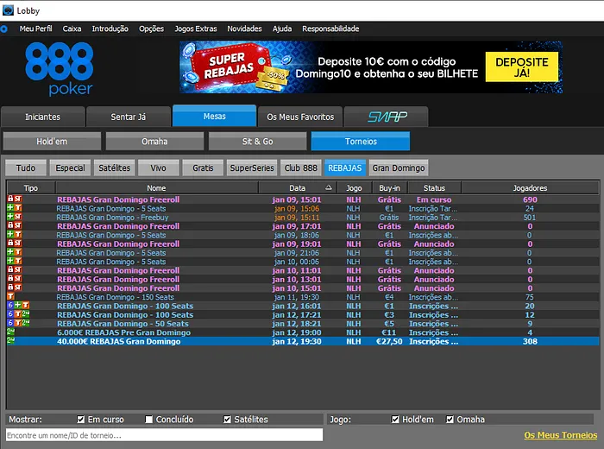Click the green plus icon on jan 09, 18:06 row
The image size is (604, 449).
click(x=10, y=234)
